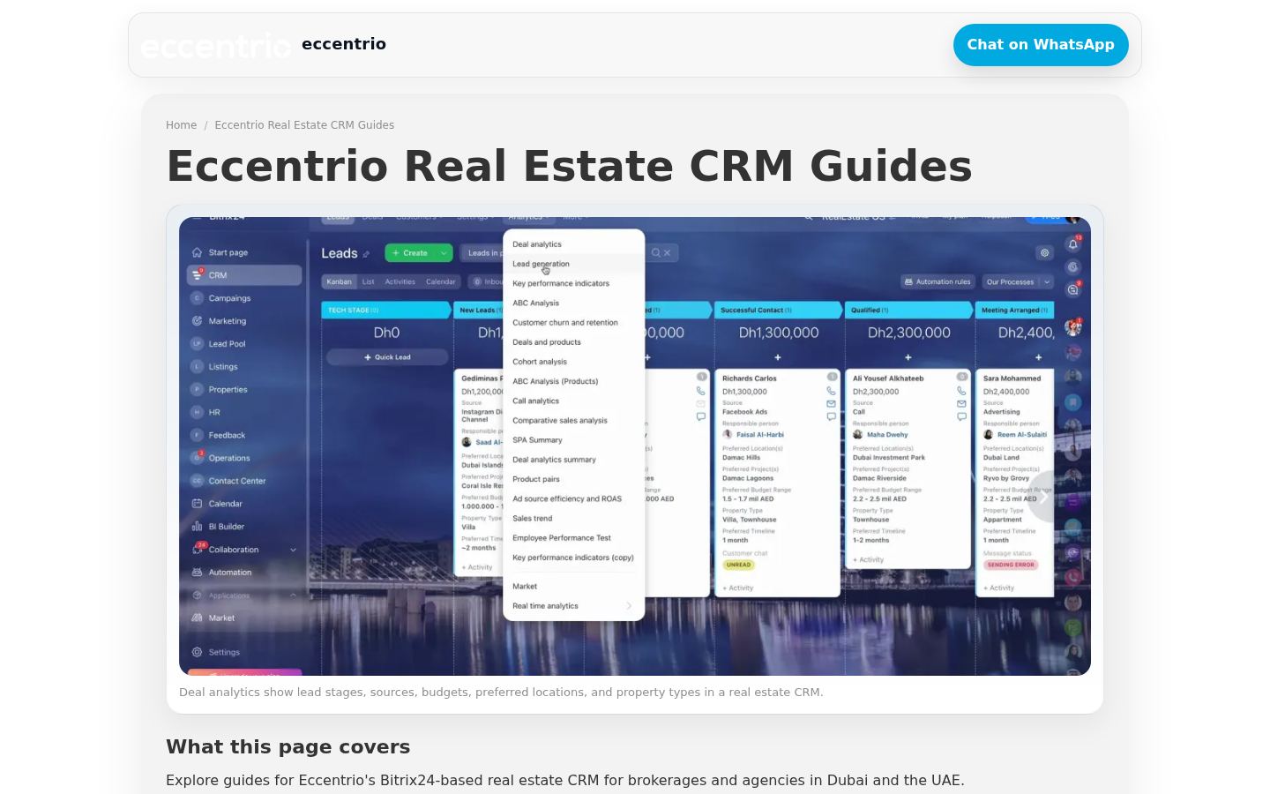Click the search magnifier in Leads filter
1270x794 pixels.
tap(655, 253)
